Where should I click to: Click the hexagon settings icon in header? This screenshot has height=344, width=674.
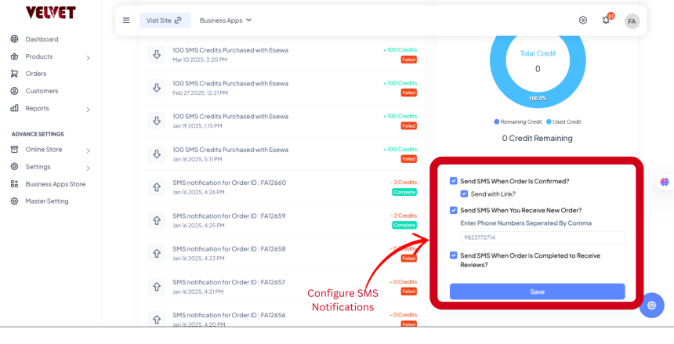click(x=583, y=20)
